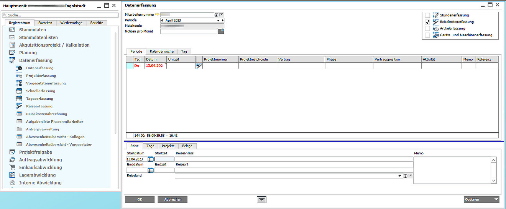Click the OK button
This screenshot has width=506, height=209.
pos(140,199)
